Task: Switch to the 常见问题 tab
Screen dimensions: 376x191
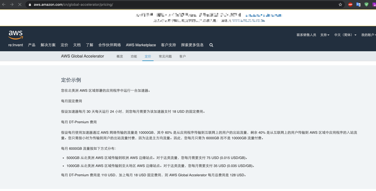Action: point(165,56)
